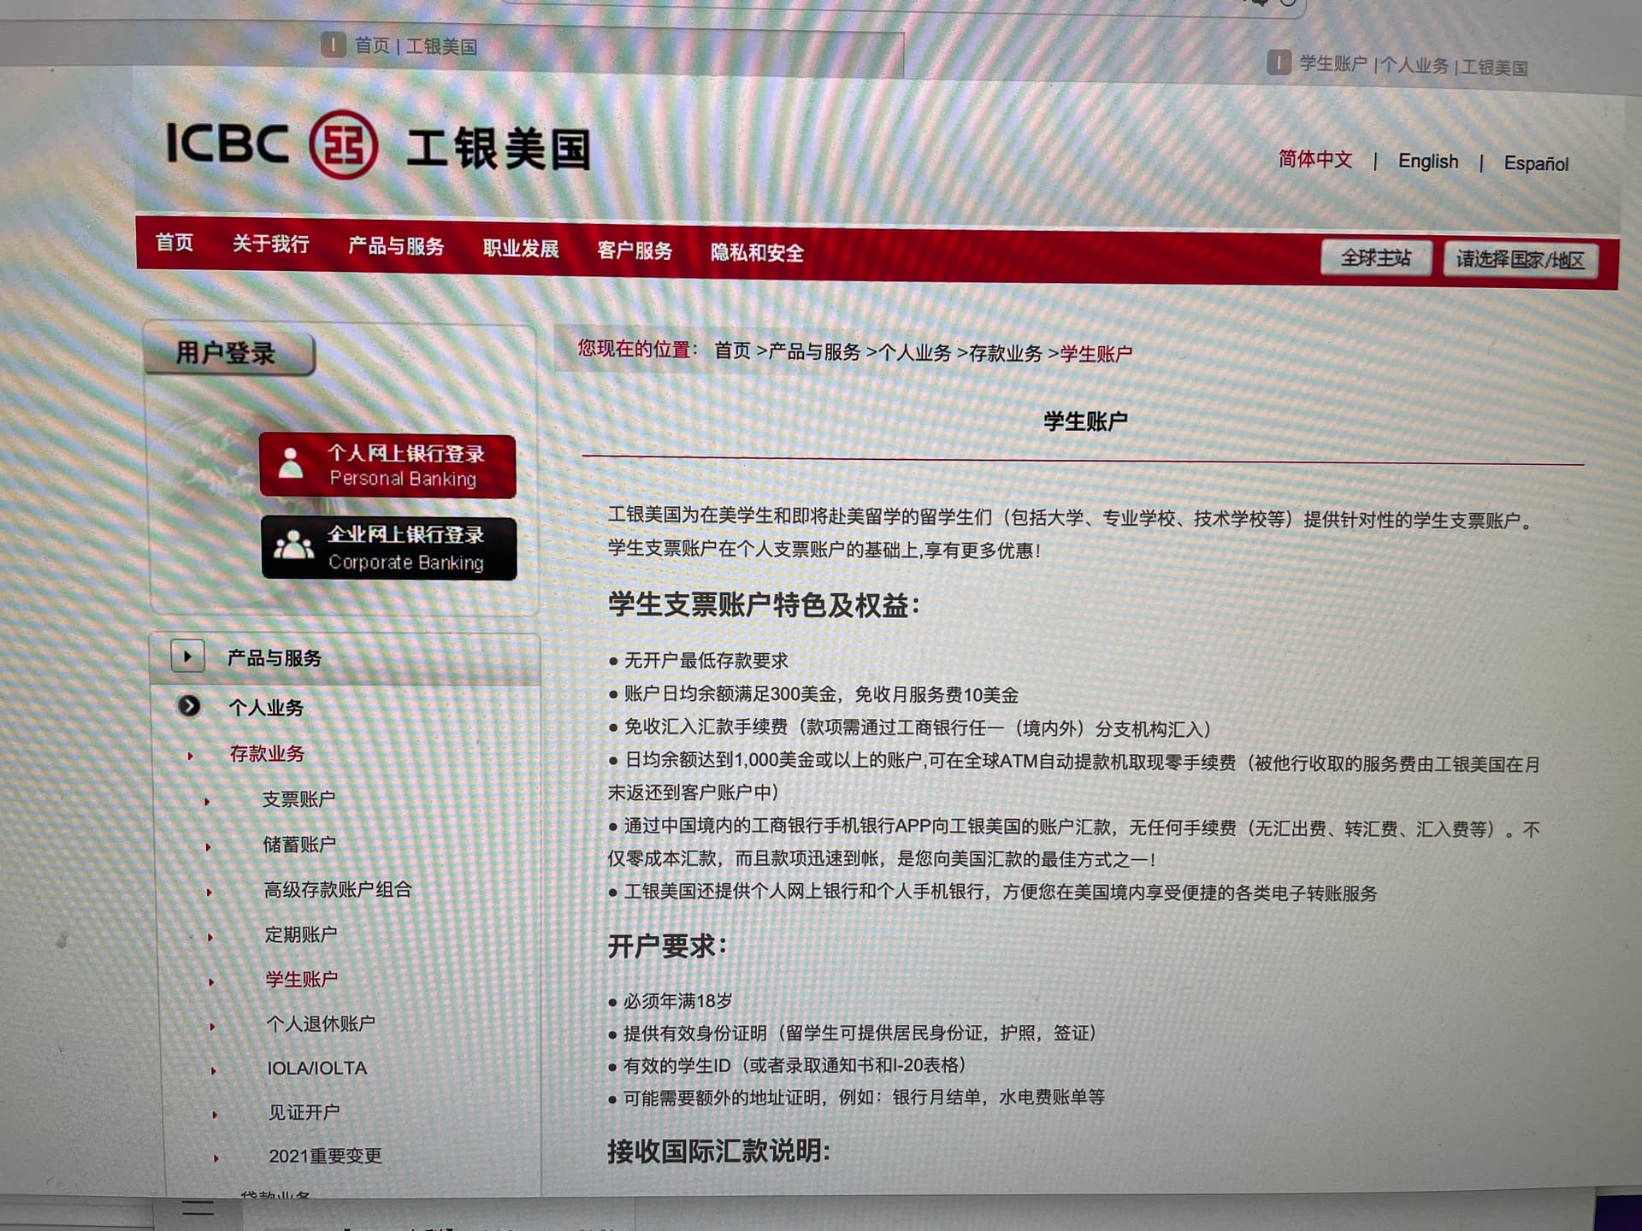Switch language to English

tap(1428, 161)
